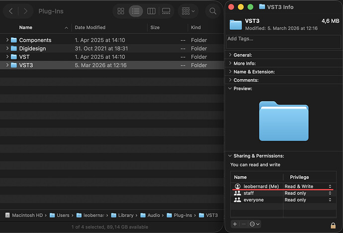
Task: Expand the Components folder disclosure arrow
Action: click(x=7, y=40)
